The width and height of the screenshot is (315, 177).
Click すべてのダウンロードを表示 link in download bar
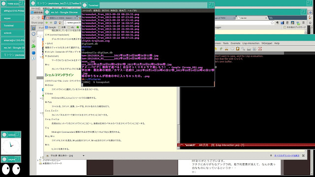click(286, 155)
